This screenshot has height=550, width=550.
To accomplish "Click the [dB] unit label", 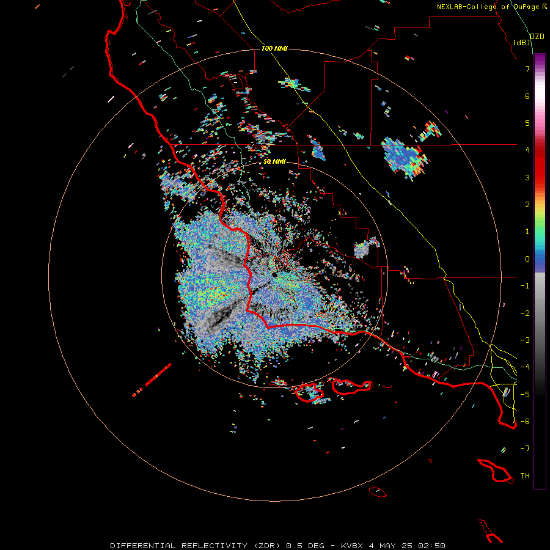I will pos(522,42).
